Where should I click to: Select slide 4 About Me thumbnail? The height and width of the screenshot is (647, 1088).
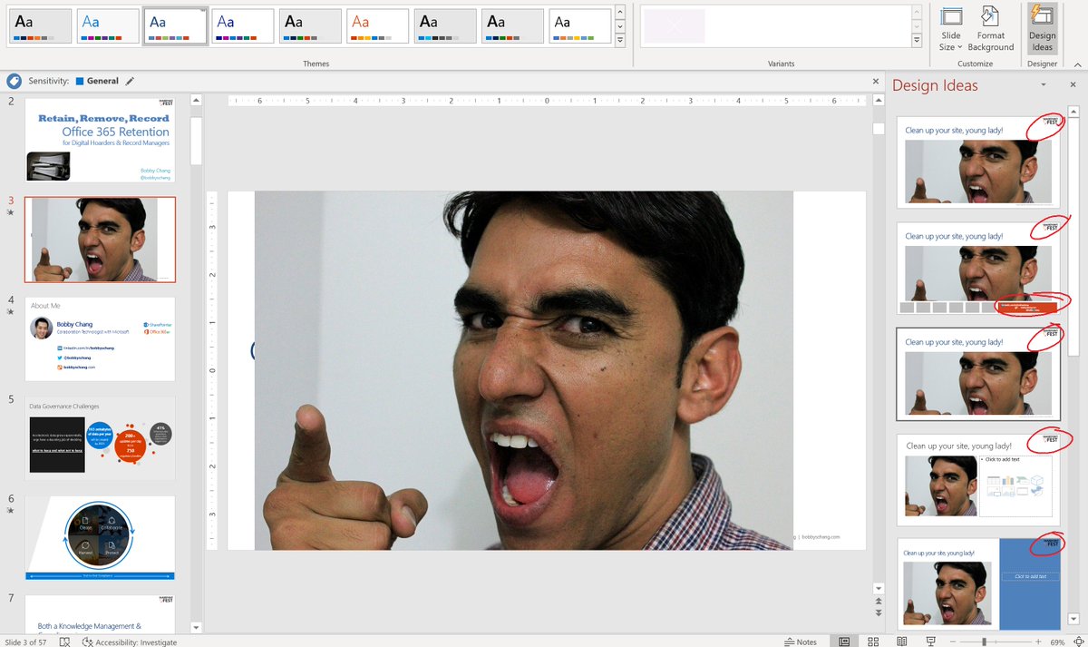coord(100,339)
